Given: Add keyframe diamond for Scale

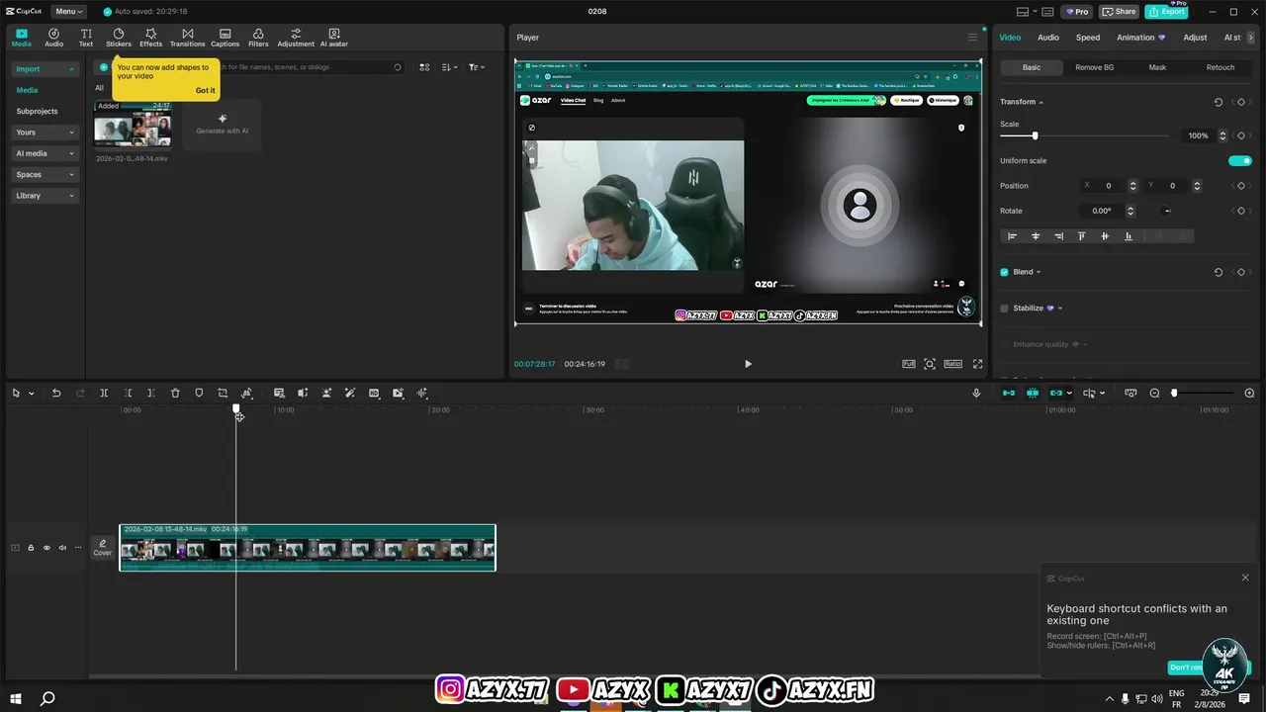Looking at the screenshot, I should tap(1240, 135).
